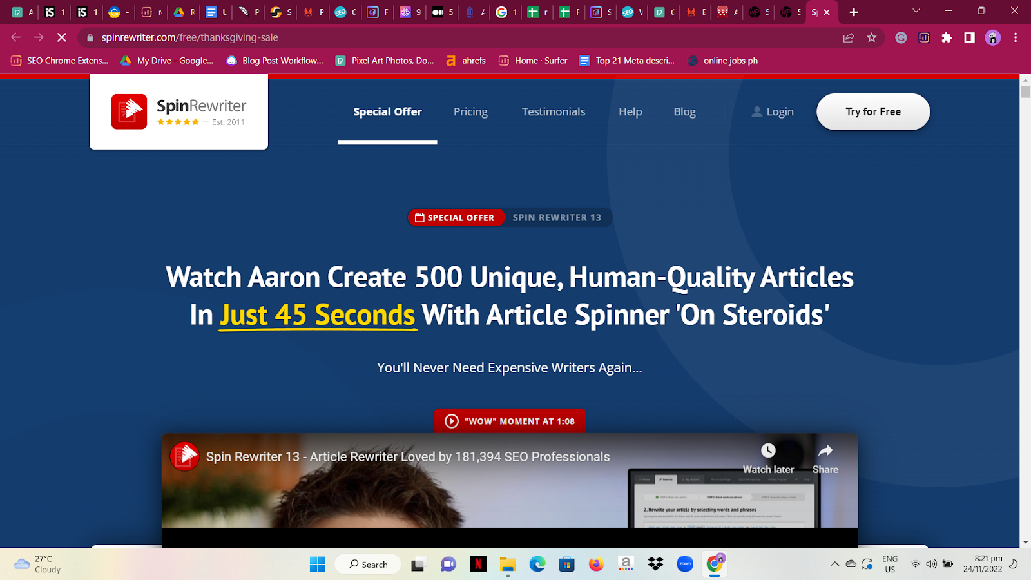Screen dimensions: 1031x580
Task: Click the SpinRewriter logo
Action: coord(178,112)
